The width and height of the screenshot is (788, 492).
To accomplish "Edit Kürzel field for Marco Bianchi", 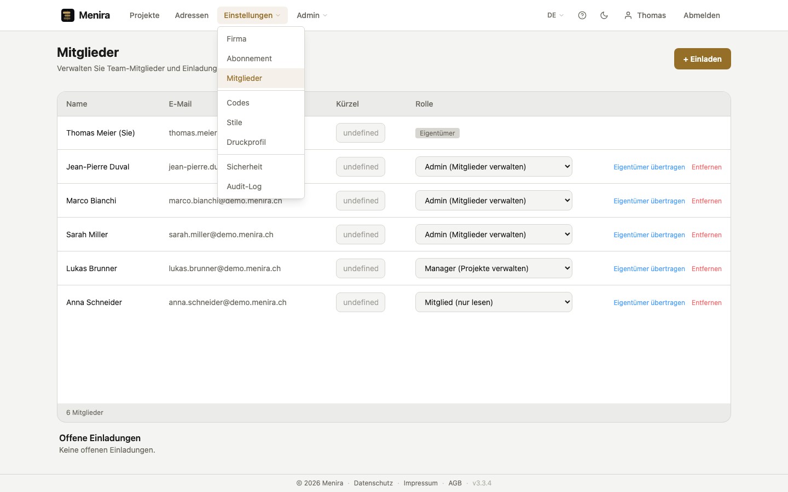I will pos(361,201).
